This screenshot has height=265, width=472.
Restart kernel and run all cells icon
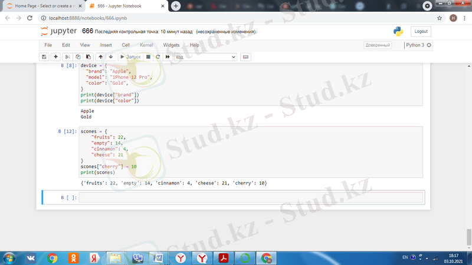click(x=168, y=57)
